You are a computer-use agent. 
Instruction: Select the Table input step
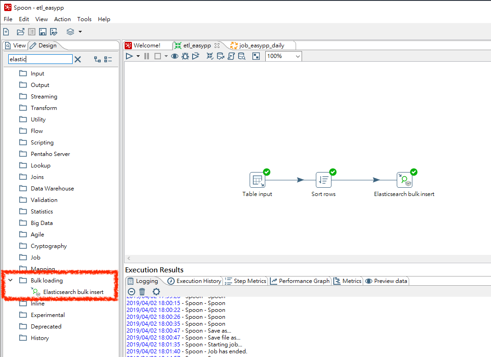(x=257, y=180)
